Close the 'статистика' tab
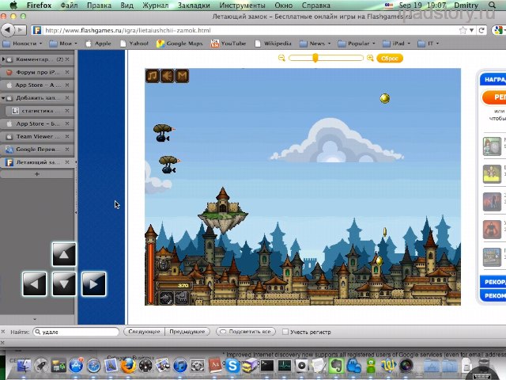 coord(67,111)
